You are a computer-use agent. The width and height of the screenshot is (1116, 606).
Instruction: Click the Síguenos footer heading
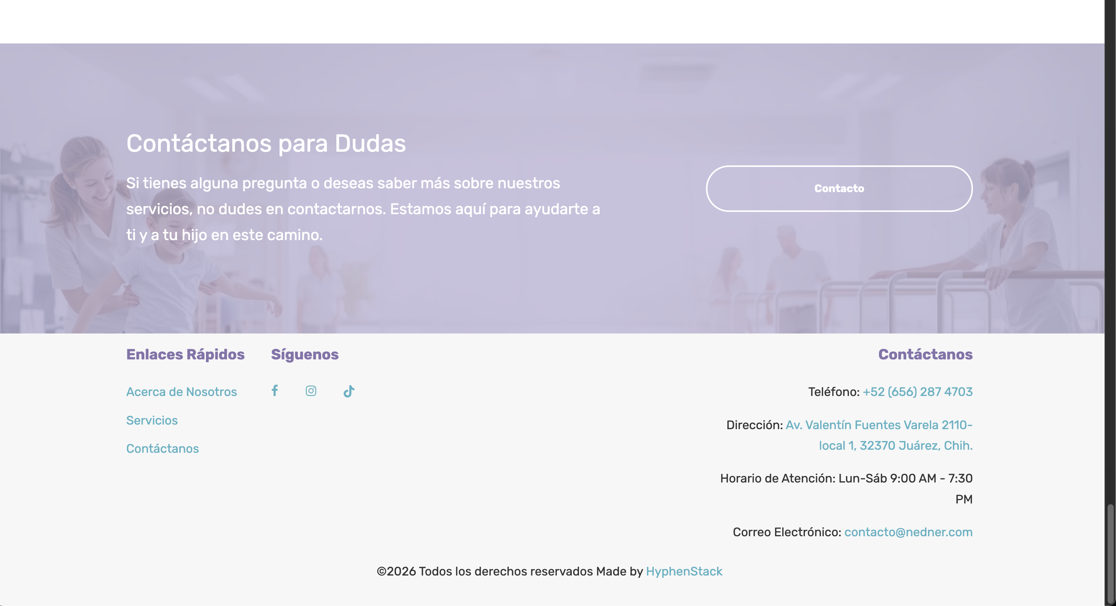305,354
